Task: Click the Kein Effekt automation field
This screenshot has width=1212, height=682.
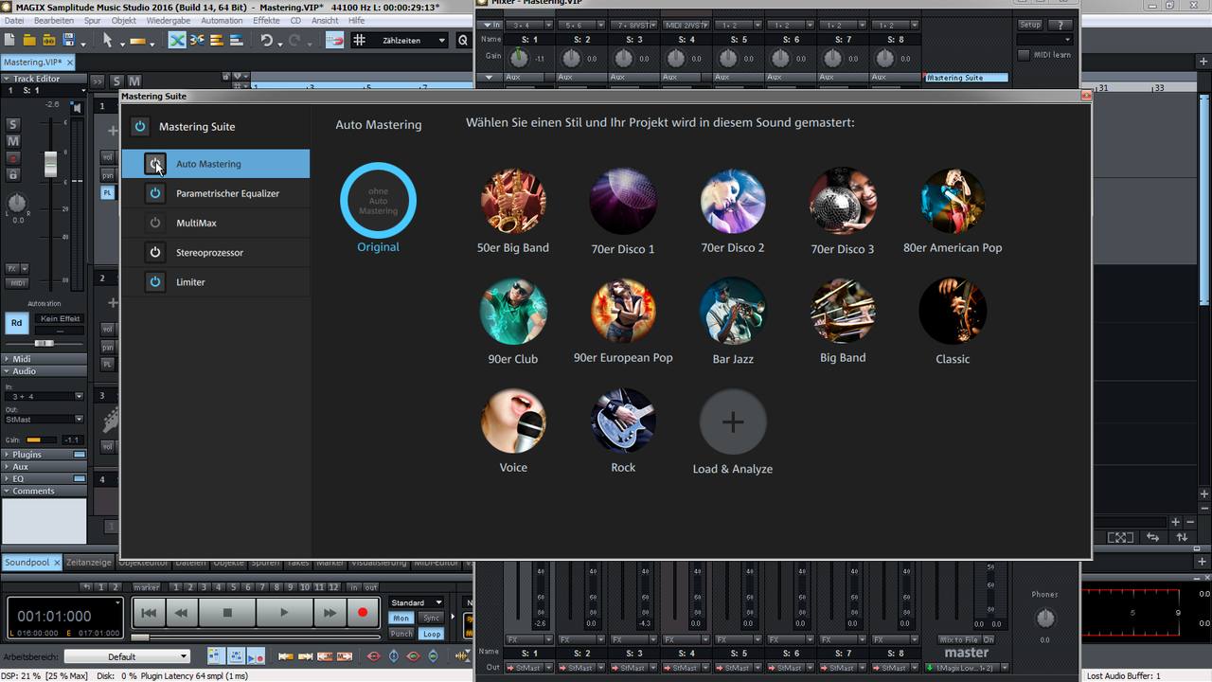Action: point(60,319)
